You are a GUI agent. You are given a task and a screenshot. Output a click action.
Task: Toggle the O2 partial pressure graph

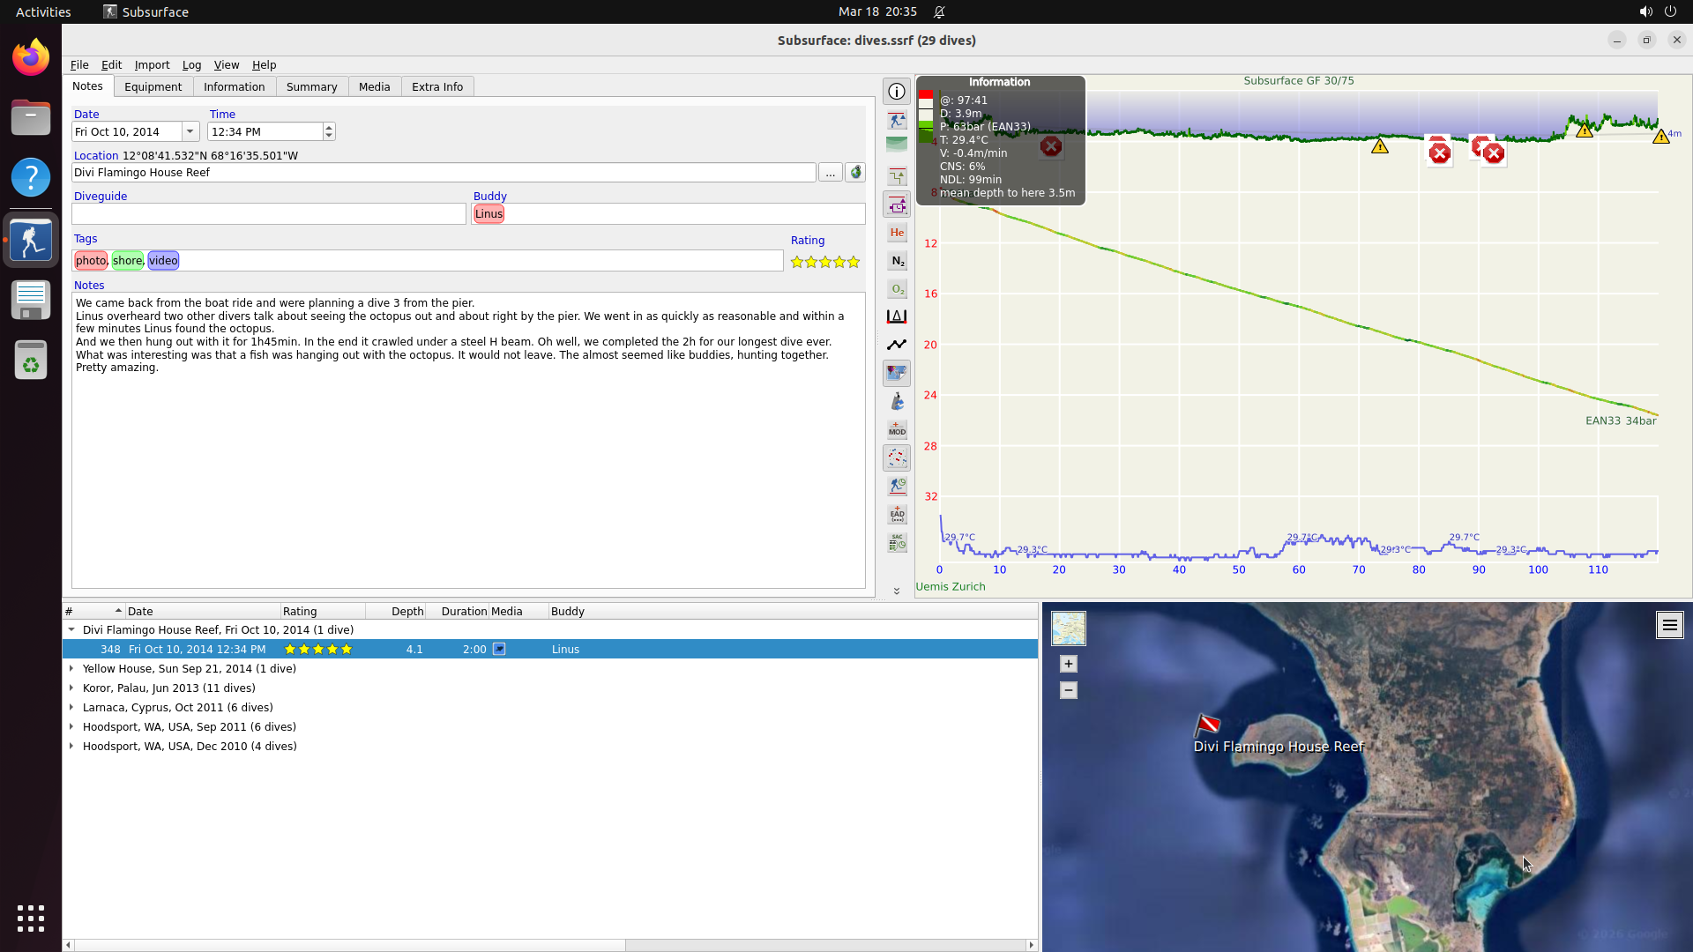click(897, 289)
